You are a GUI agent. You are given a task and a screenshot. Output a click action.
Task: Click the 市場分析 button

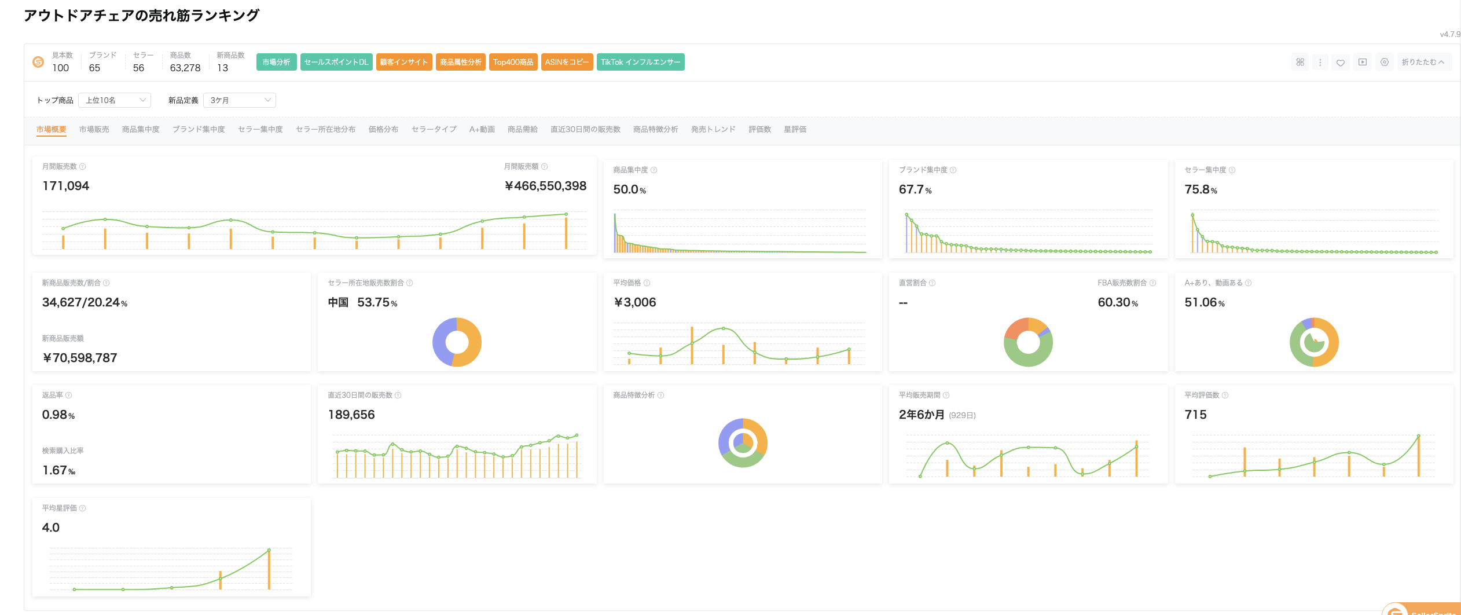(x=276, y=62)
